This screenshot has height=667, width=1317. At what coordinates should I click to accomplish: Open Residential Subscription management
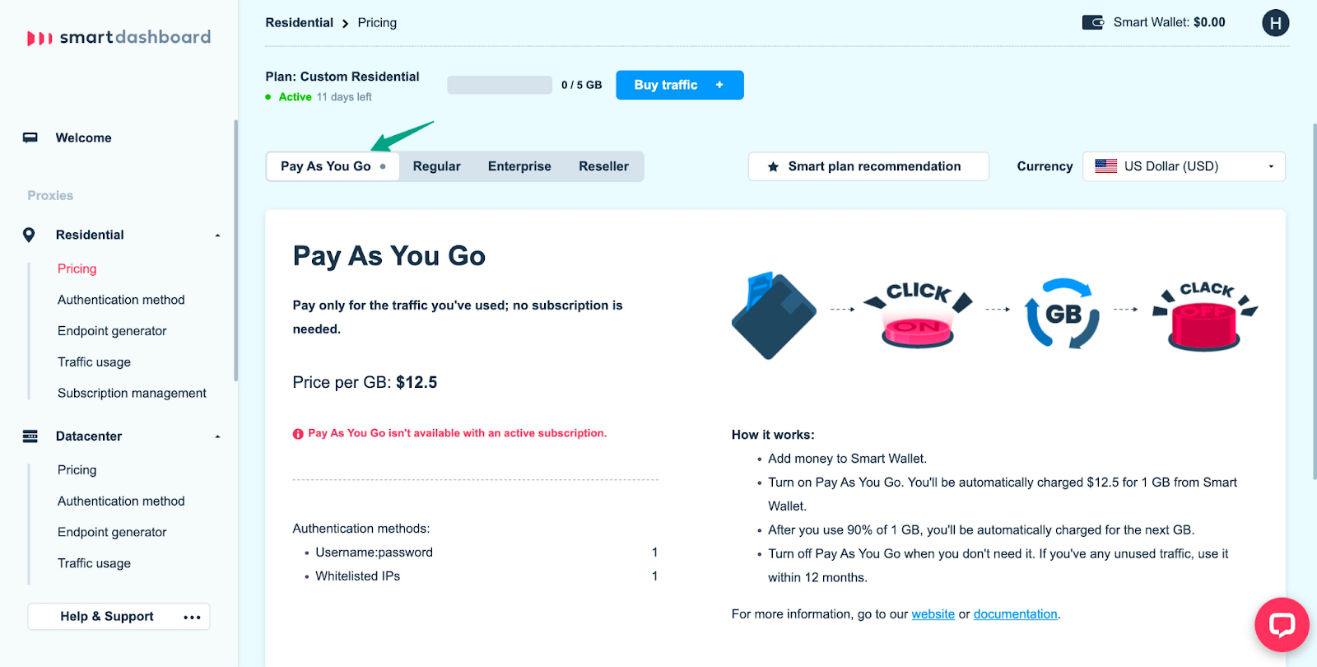(x=132, y=394)
